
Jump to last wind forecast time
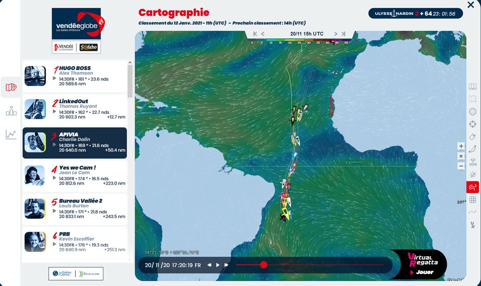pyautogui.click(x=343, y=34)
